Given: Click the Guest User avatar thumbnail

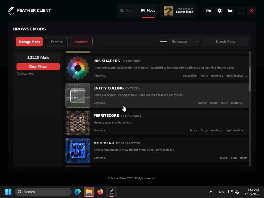Looking at the screenshot, I should pos(168,11).
